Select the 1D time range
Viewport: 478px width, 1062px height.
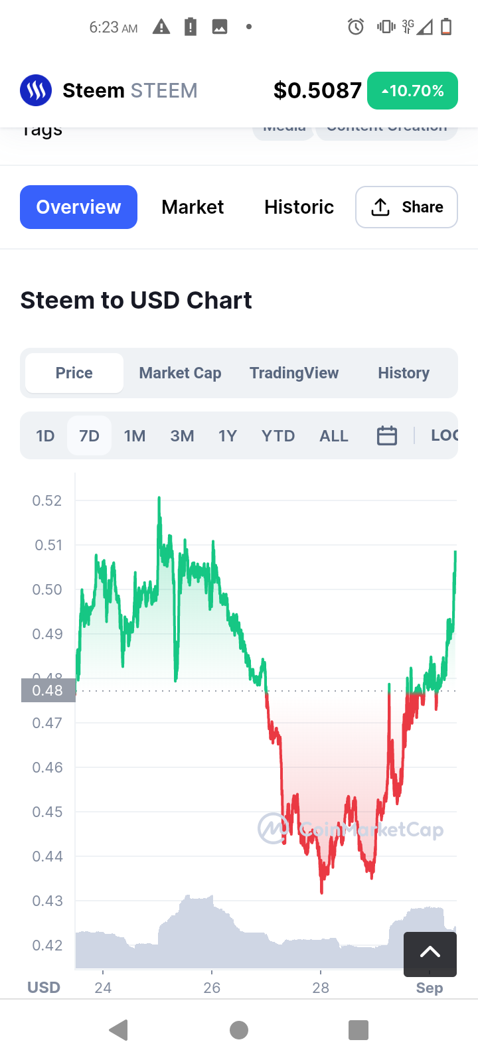[45, 436]
